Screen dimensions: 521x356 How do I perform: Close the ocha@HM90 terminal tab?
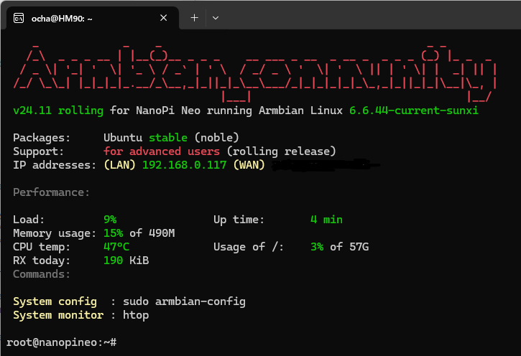(163, 18)
